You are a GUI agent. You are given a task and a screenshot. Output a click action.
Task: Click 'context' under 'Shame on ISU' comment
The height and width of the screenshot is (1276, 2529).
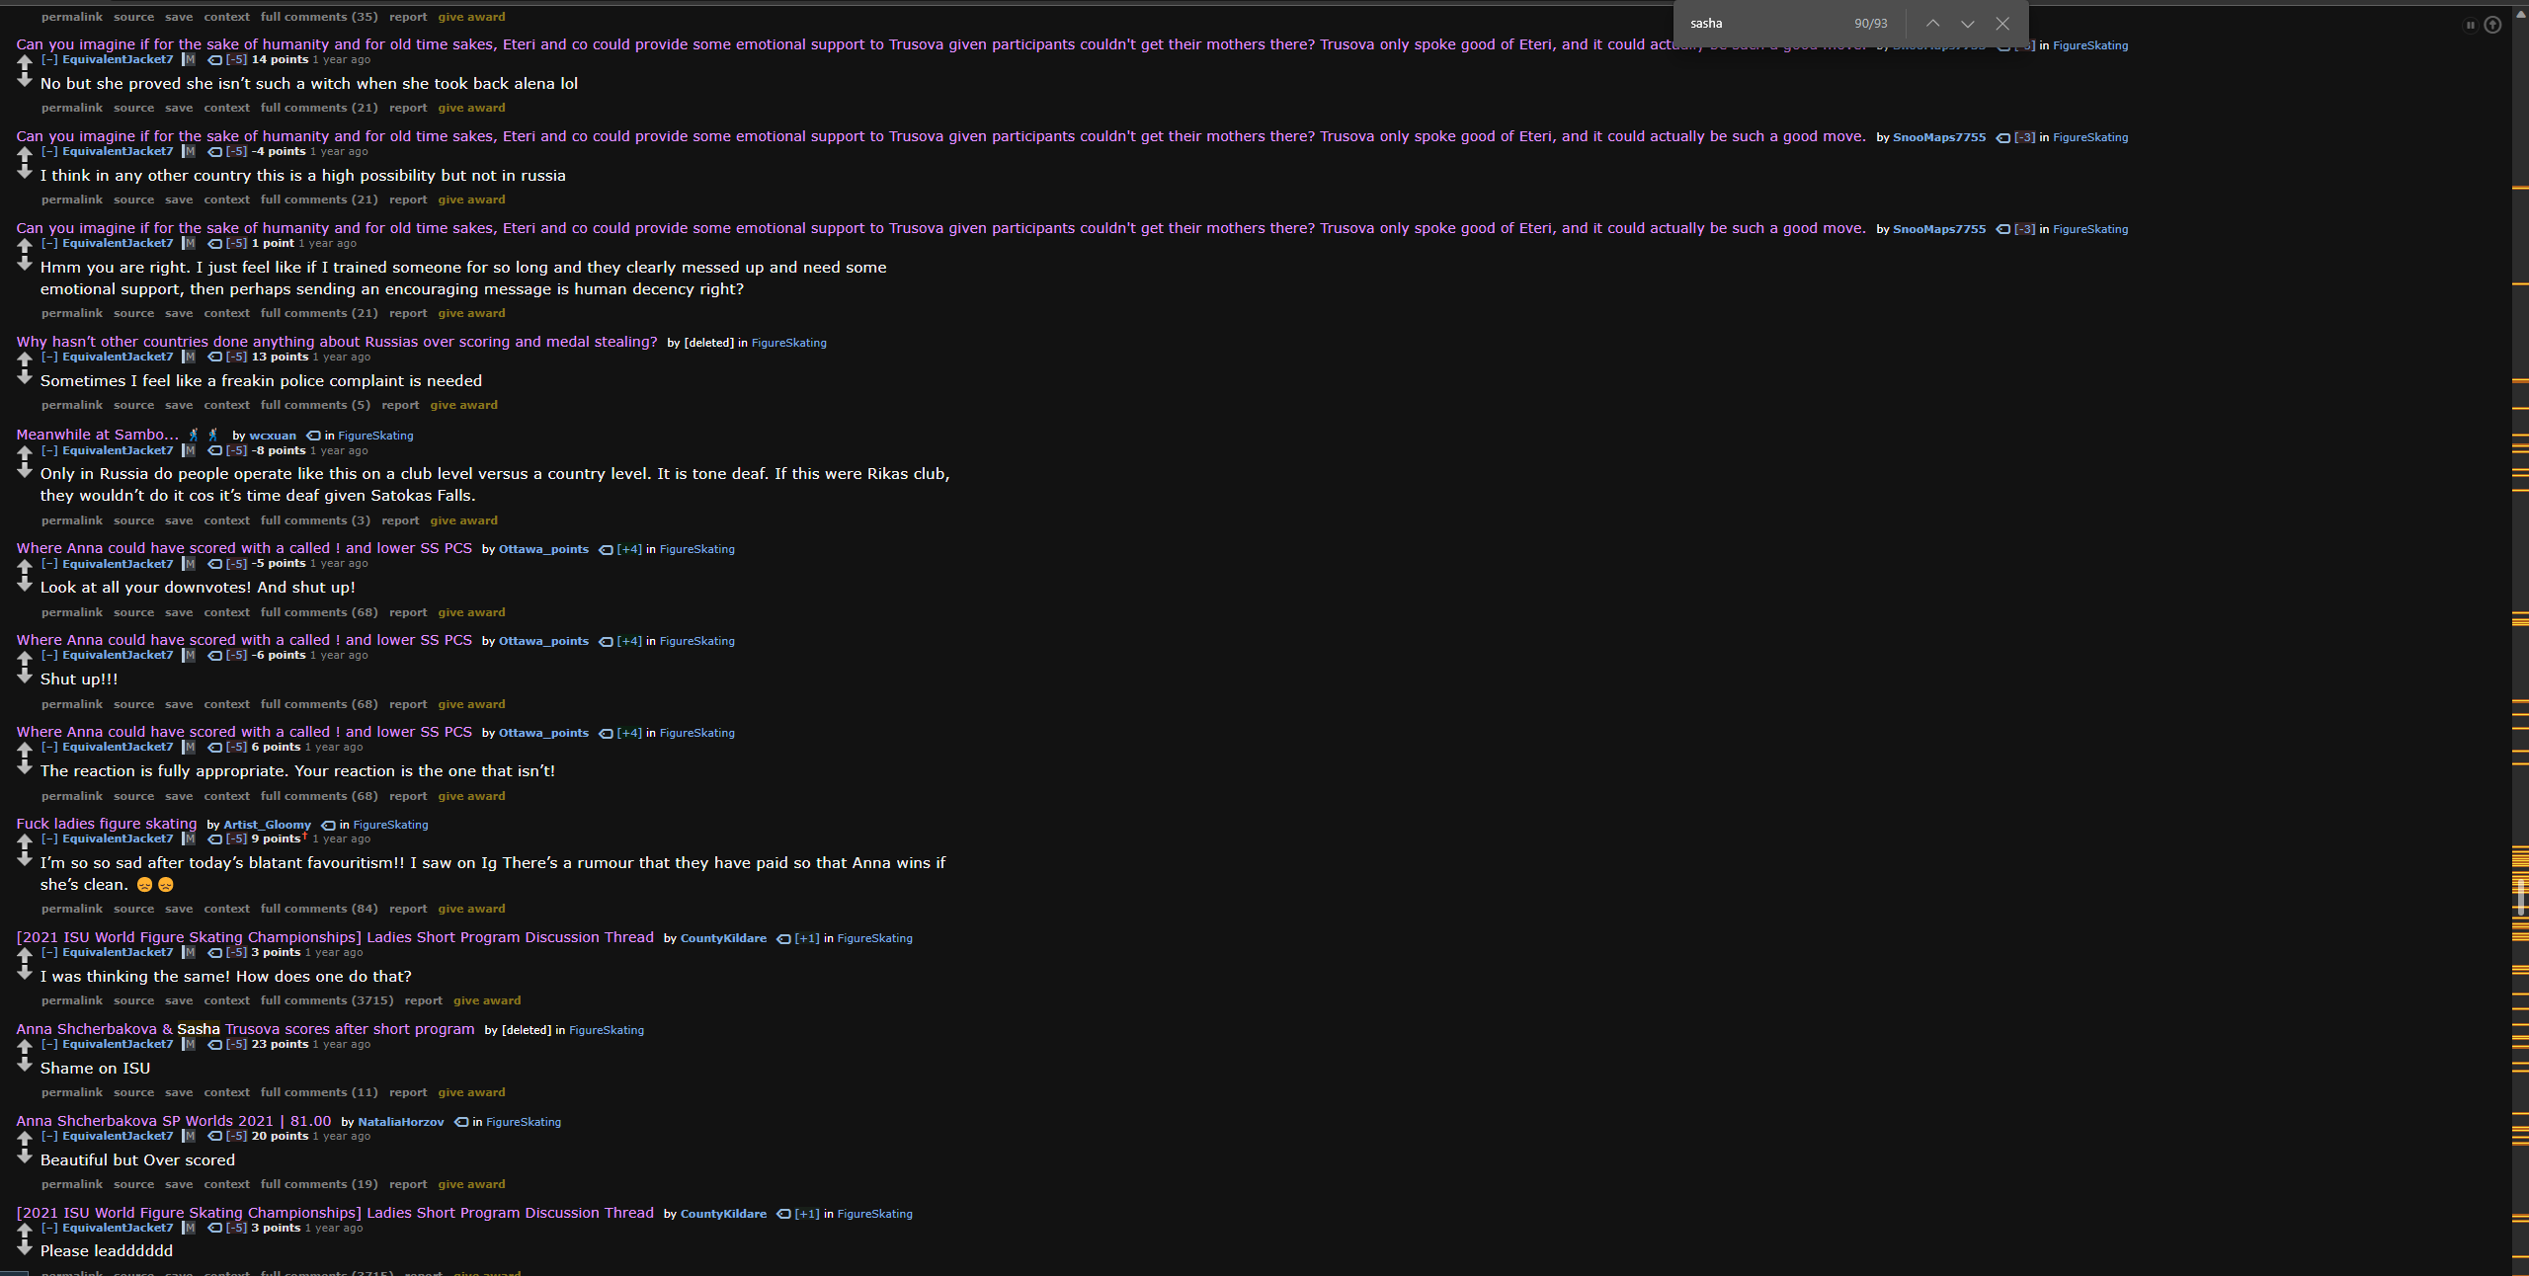[x=226, y=1092]
